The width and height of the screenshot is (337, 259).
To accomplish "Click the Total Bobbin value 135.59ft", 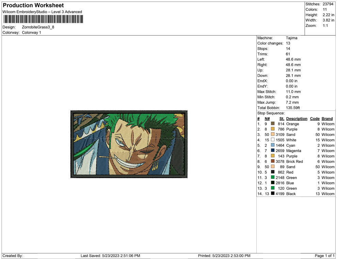I will [x=293, y=108].
